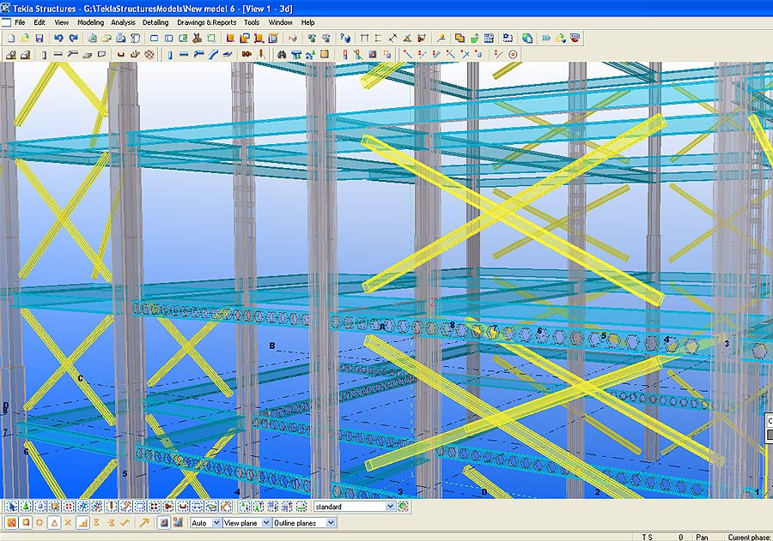The image size is (773, 541).
Task: Open the Modeling menu
Action: pyautogui.click(x=90, y=22)
